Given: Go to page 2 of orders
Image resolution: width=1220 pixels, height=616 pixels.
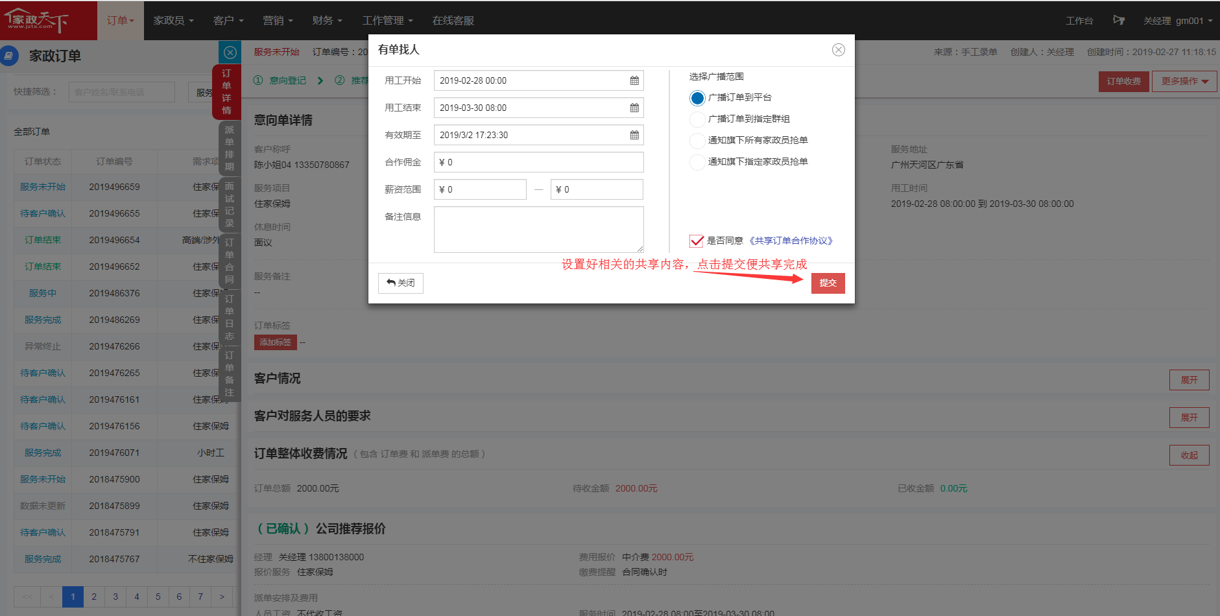Looking at the screenshot, I should pos(94,597).
